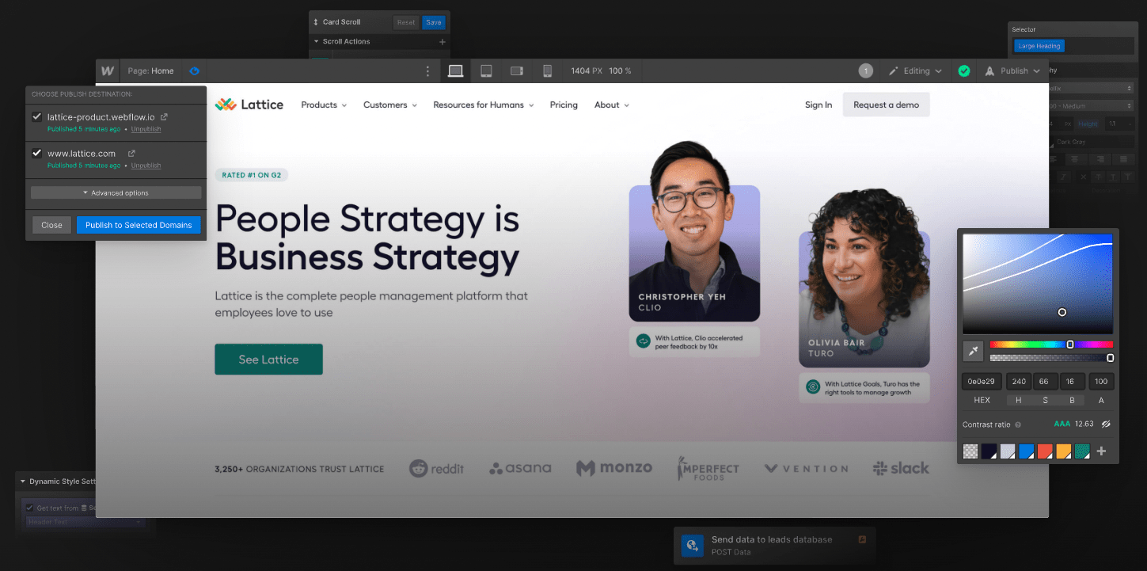Screen dimensions: 1147x571
Task: Expand Advanced options in the publish panel
Action: point(116,192)
